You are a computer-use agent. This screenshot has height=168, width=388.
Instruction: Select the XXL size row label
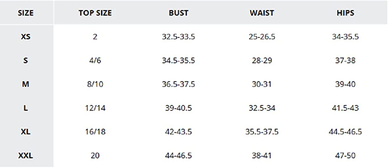26,156
